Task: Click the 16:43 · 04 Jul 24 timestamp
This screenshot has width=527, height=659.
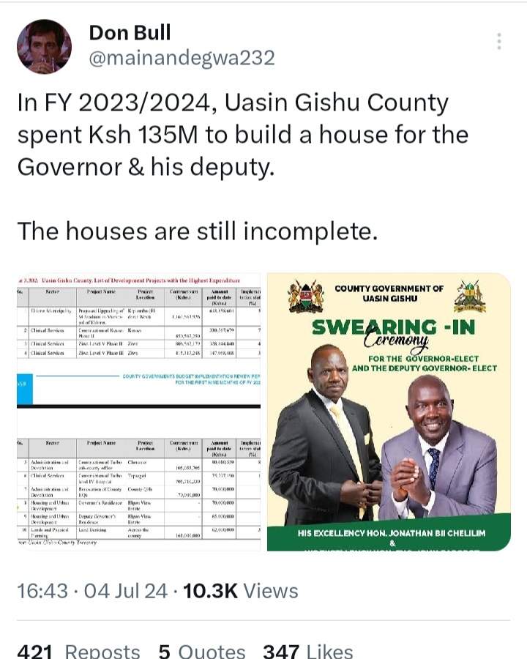Action: tap(92, 590)
